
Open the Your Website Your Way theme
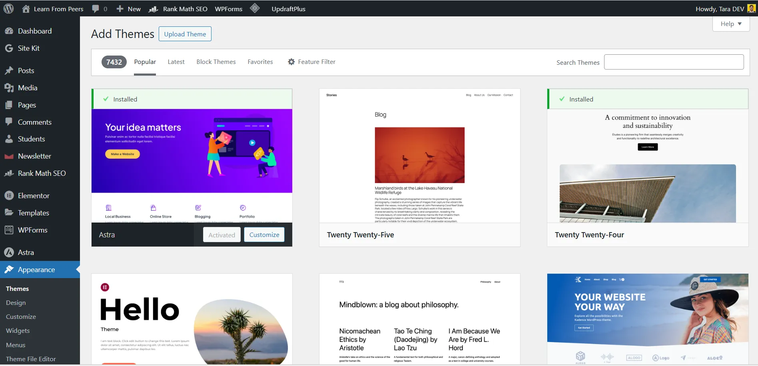pyautogui.click(x=648, y=319)
